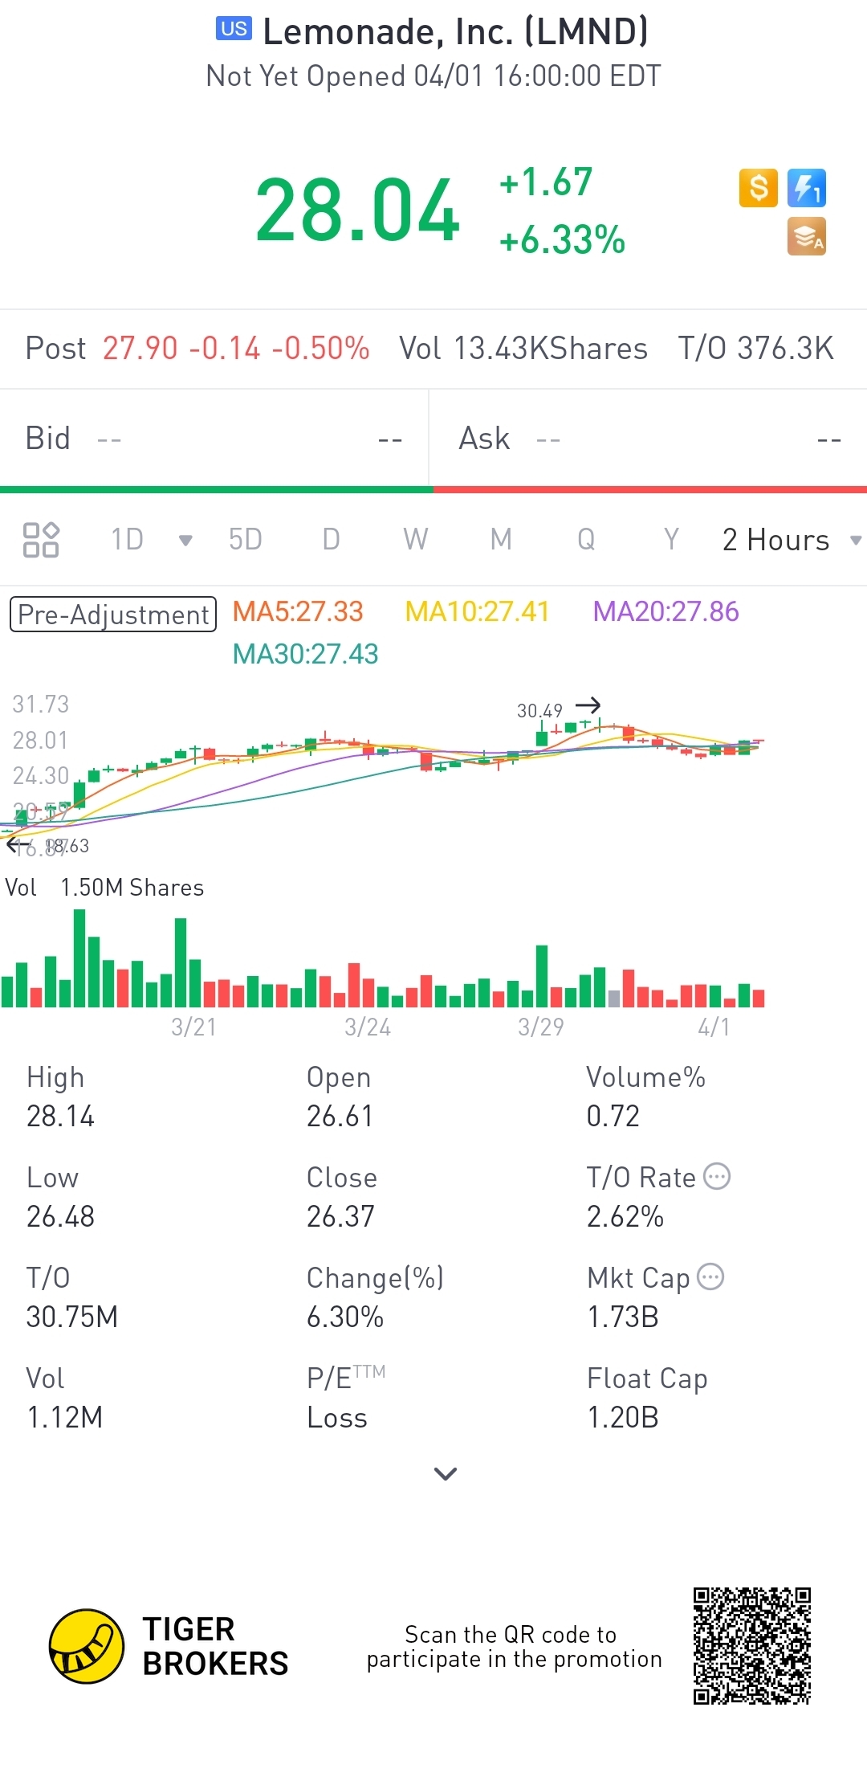
Task: Tap the 28.04 last price
Action: click(x=357, y=210)
